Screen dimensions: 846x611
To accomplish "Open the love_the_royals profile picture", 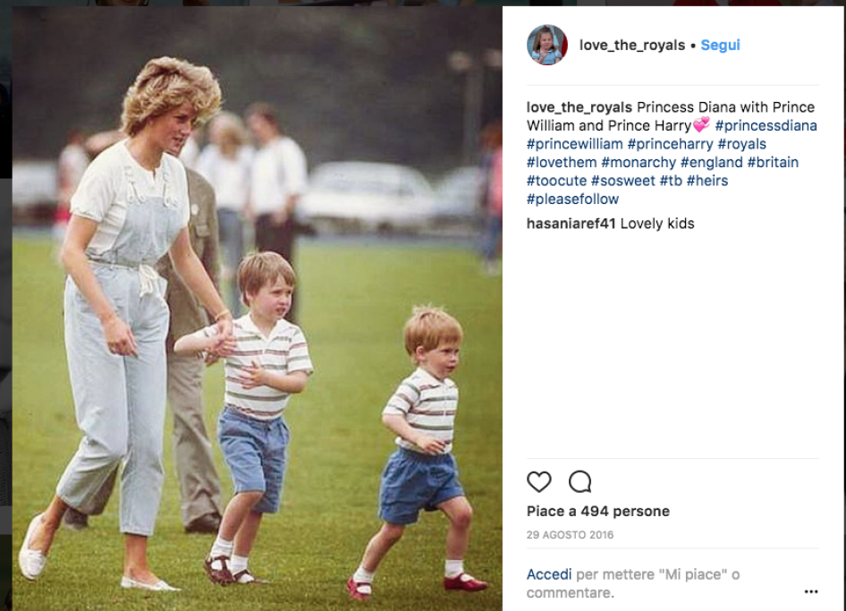I will point(546,45).
